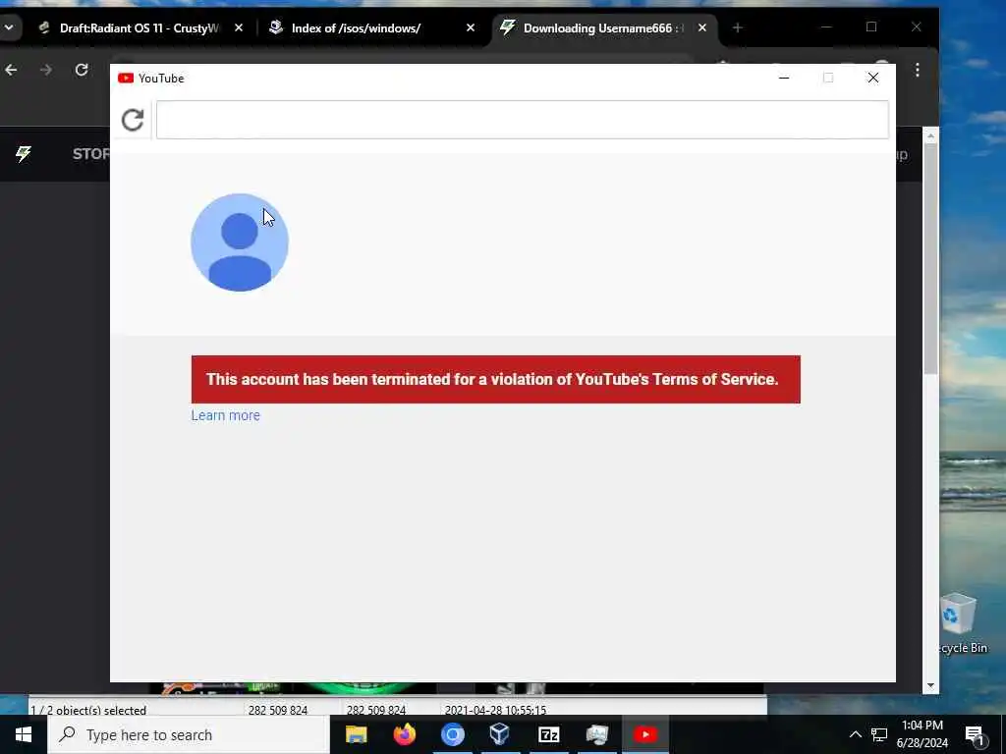The height and width of the screenshot is (754, 1006).
Task: Open the browser three-dot menu
Action: 918,70
